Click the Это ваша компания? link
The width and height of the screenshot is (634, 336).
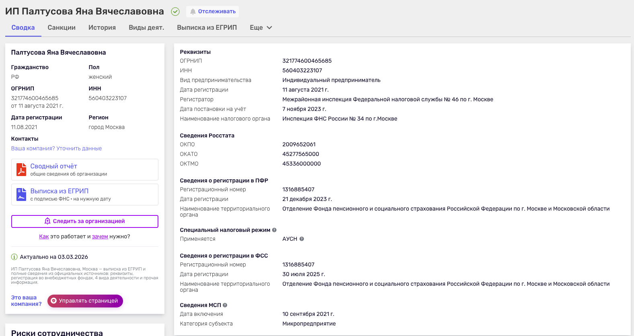click(26, 301)
